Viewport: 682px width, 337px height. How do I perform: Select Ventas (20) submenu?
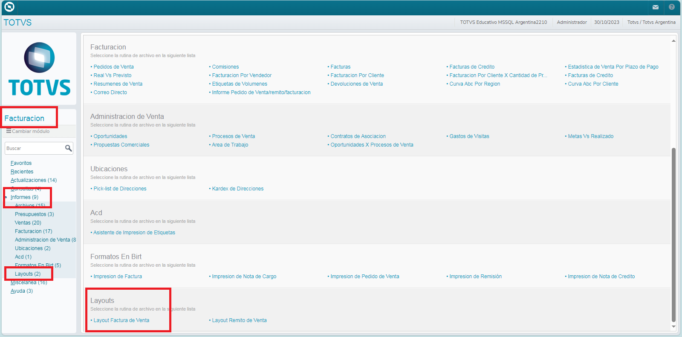pos(28,223)
